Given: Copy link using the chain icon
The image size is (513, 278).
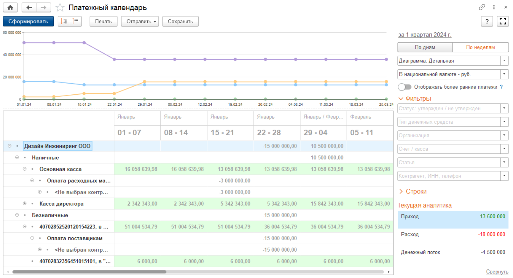Looking at the screenshot, I should (482, 7).
